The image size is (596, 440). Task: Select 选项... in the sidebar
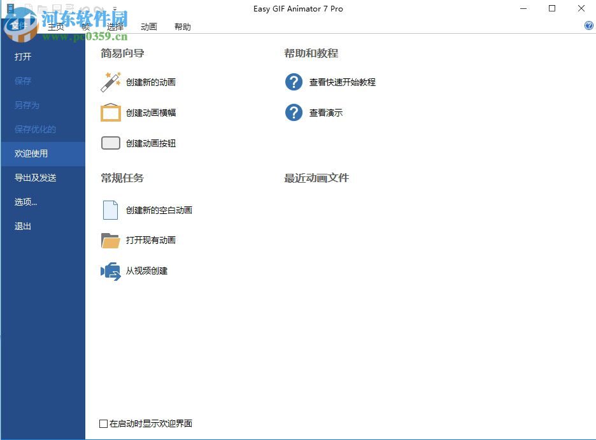coord(27,202)
